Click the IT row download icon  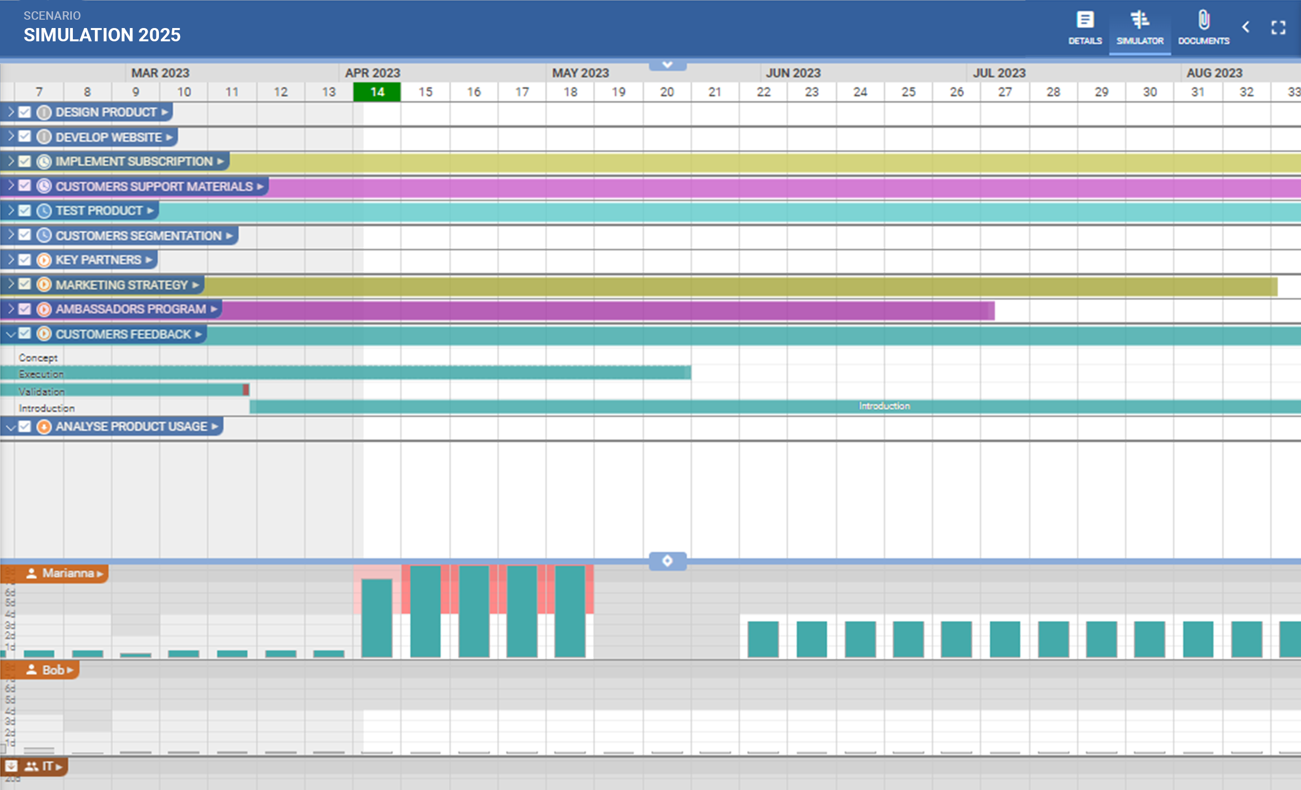pyautogui.click(x=12, y=766)
